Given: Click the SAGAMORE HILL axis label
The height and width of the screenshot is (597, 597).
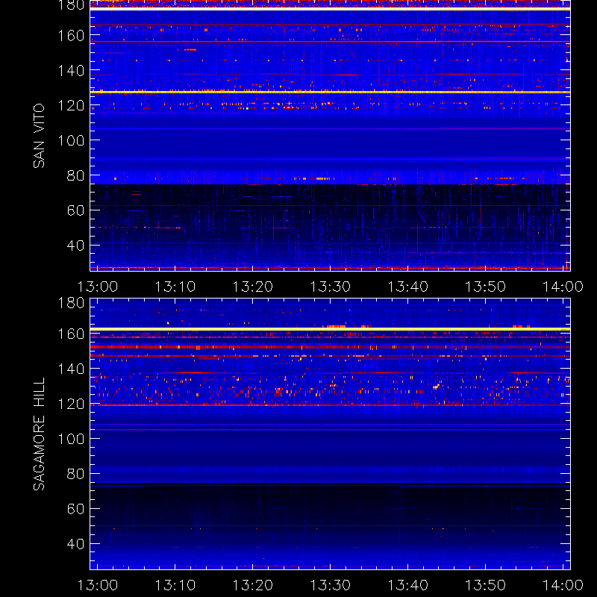Looking at the screenshot, I should click(39, 434).
